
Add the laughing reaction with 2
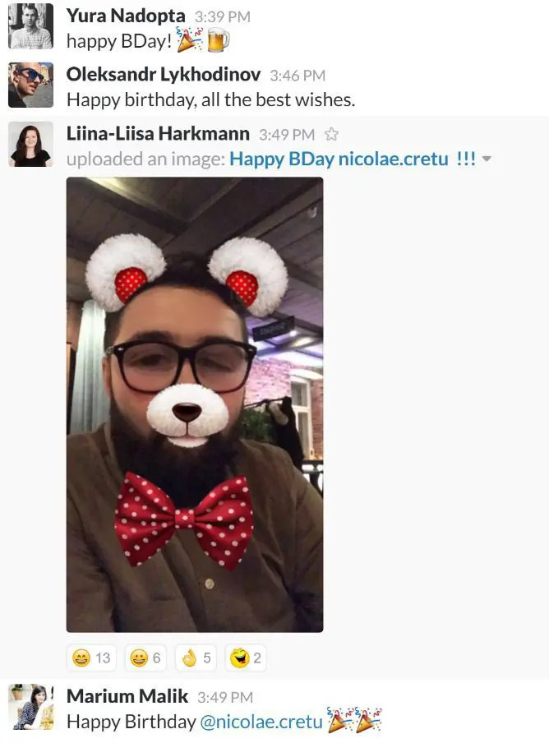coord(246,658)
